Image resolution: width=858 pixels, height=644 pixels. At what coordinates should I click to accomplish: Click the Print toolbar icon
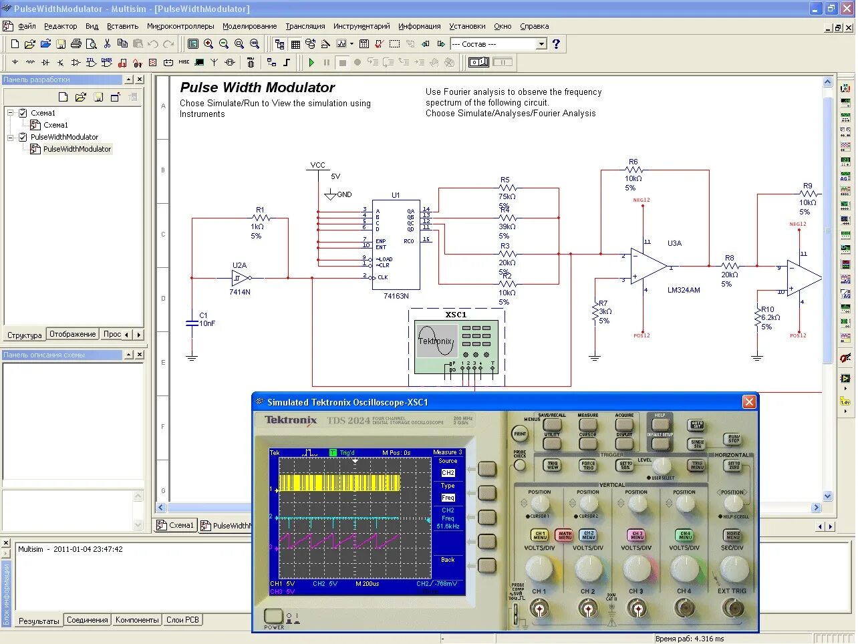pyautogui.click(x=76, y=44)
